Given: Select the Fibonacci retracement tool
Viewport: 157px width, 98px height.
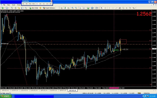Looking at the screenshot, I should tap(123, 8).
